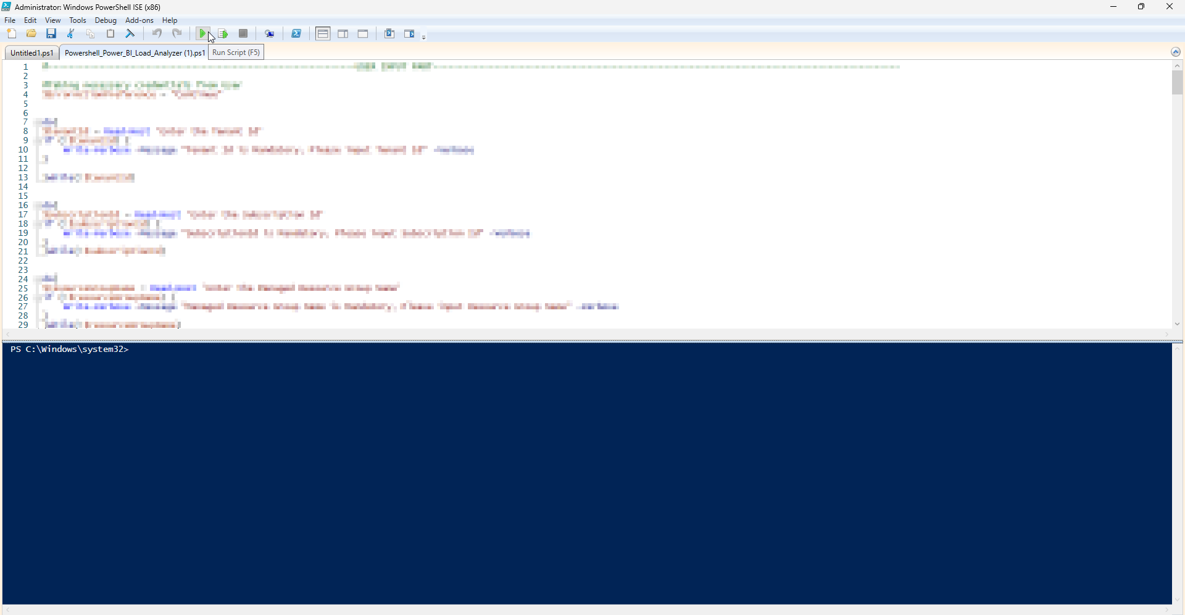The image size is (1185, 615).
Task: Click the Save script floppy icon
Action: tap(52, 34)
